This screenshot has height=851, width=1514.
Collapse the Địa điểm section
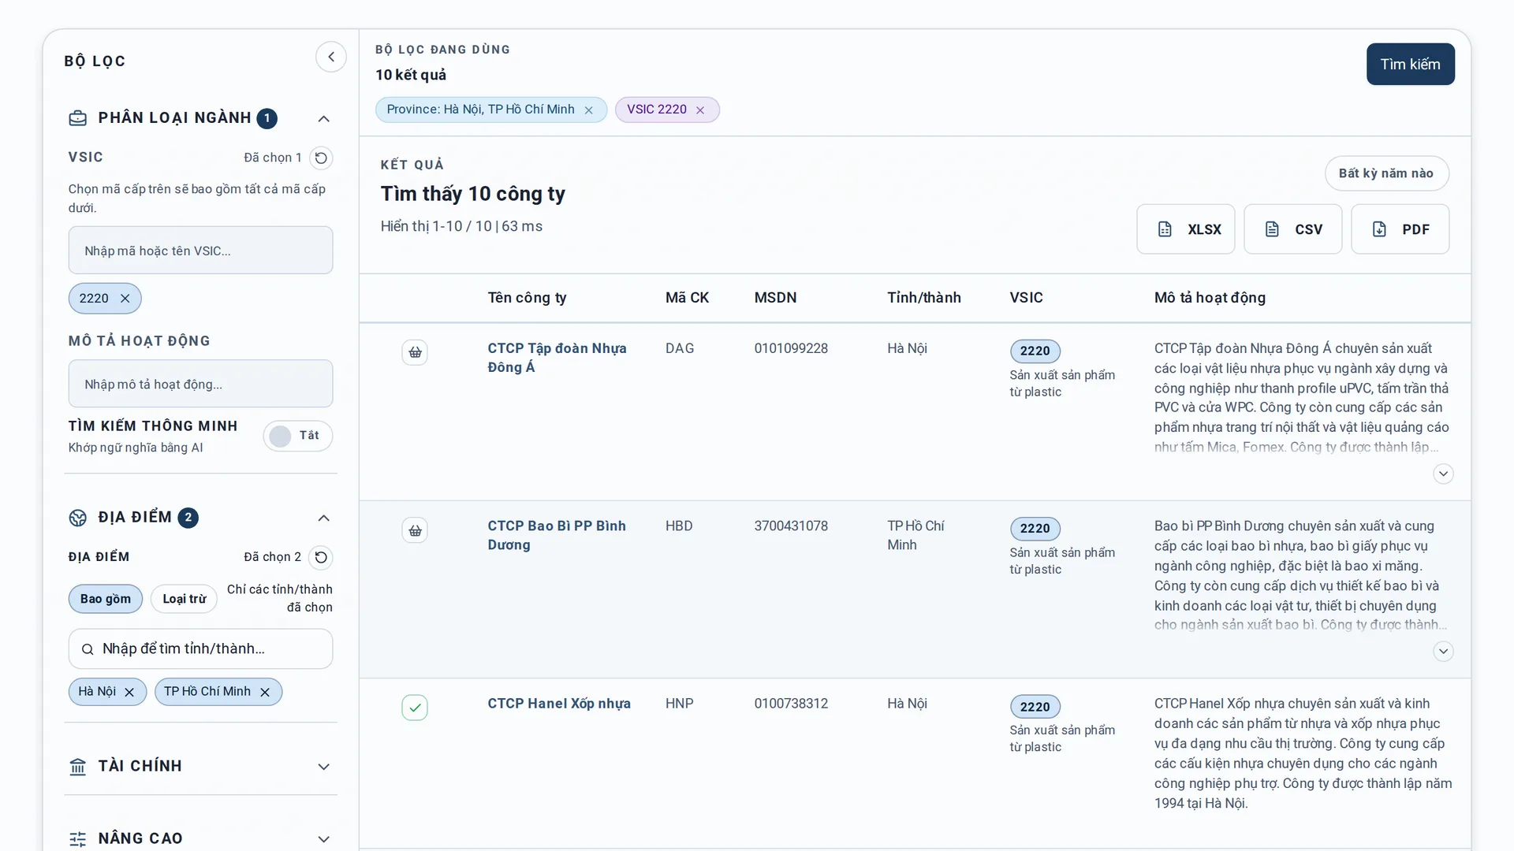click(323, 518)
